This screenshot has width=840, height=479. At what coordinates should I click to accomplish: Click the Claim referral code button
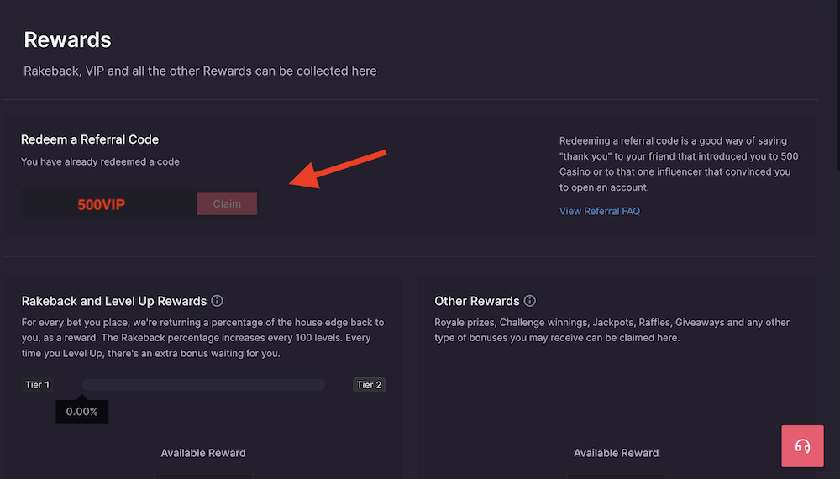pyautogui.click(x=227, y=203)
